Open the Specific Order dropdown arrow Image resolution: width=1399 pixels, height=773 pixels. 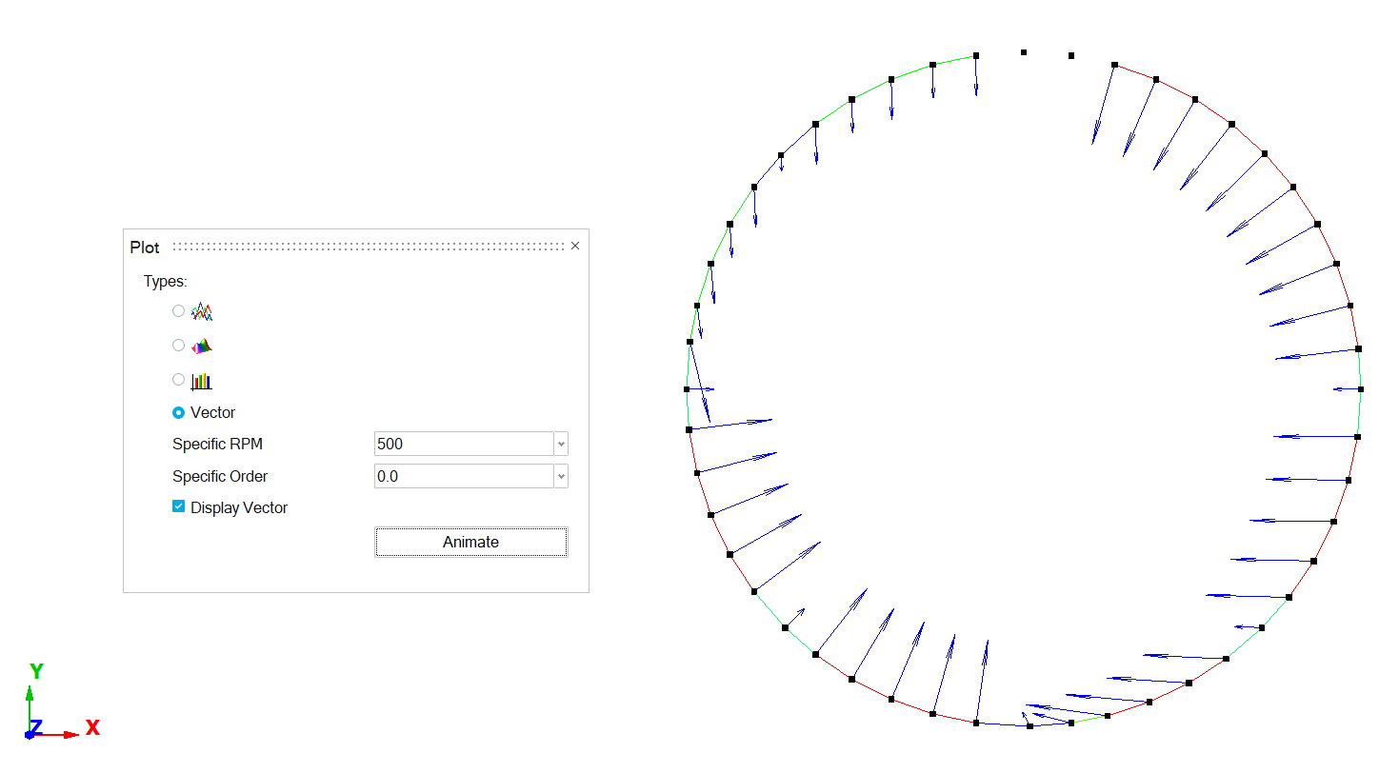(x=561, y=476)
